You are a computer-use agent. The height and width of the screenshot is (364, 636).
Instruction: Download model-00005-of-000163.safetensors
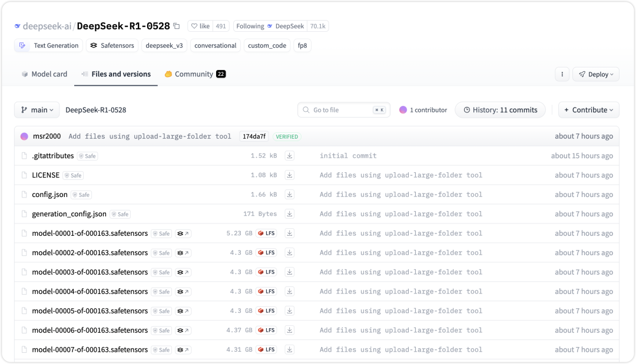point(290,311)
